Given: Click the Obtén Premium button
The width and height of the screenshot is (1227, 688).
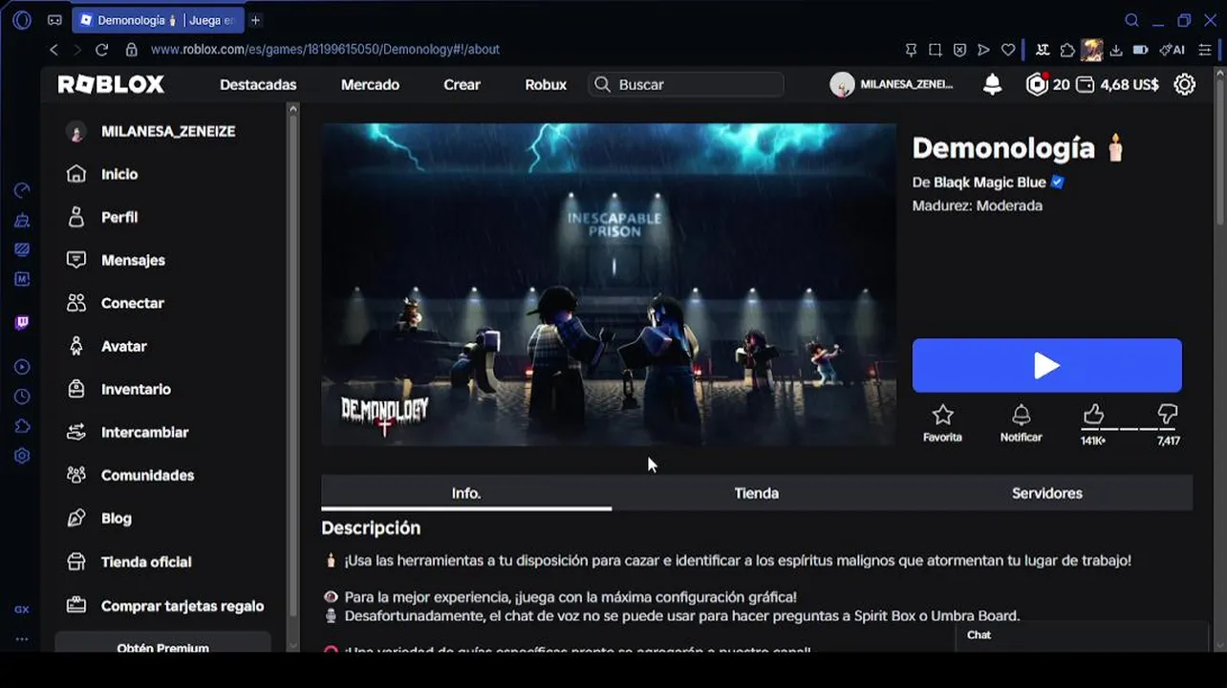Looking at the screenshot, I should (162, 643).
